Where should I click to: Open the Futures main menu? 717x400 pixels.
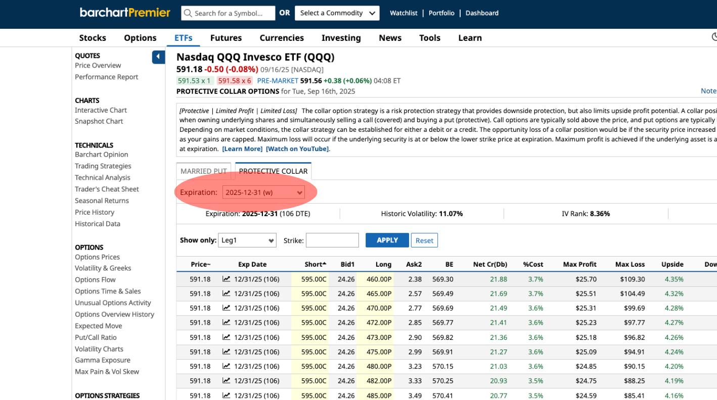(x=226, y=38)
